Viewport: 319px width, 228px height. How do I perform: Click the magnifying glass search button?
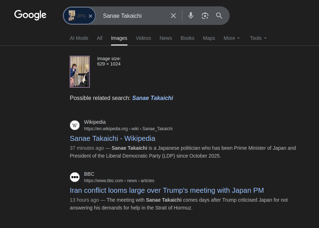click(x=219, y=16)
